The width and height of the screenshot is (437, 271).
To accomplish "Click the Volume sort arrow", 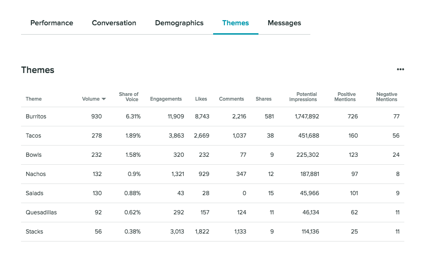I will [104, 99].
